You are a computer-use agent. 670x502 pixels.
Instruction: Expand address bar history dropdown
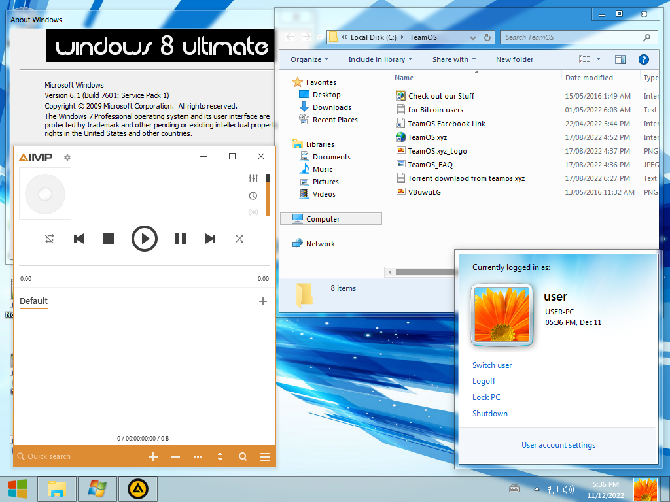tap(473, 37)
